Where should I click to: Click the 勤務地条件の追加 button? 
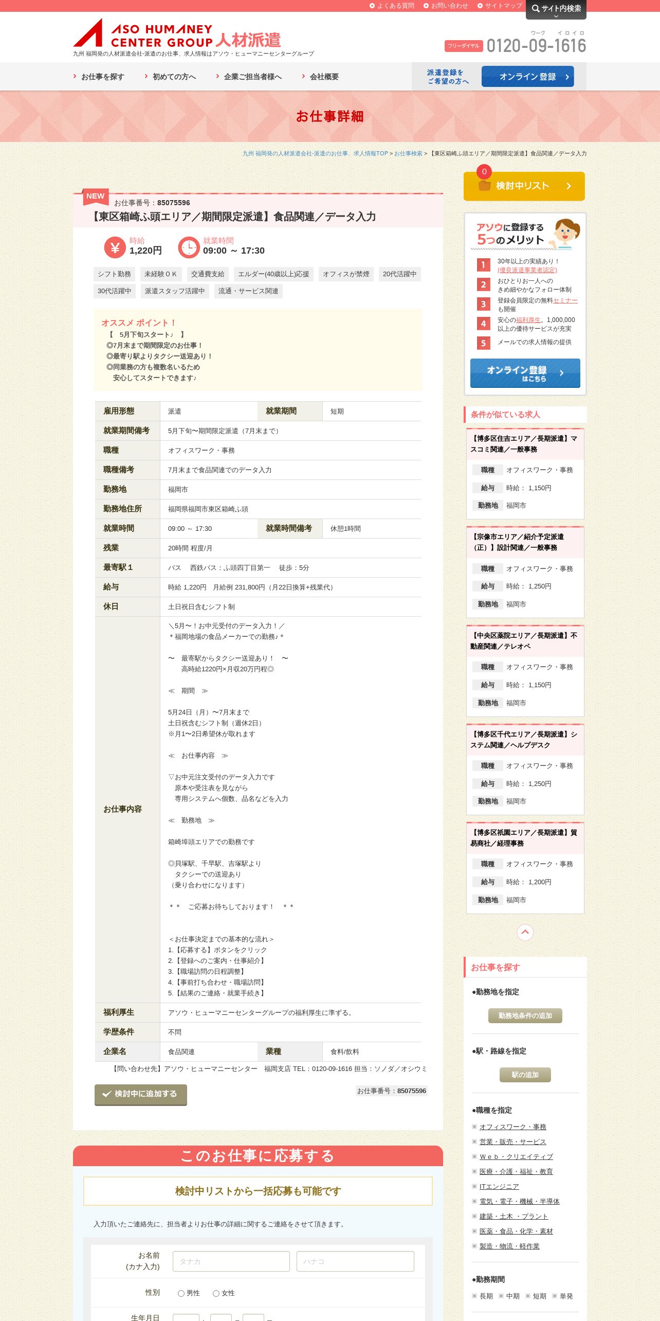click(x=525, y=1015)
